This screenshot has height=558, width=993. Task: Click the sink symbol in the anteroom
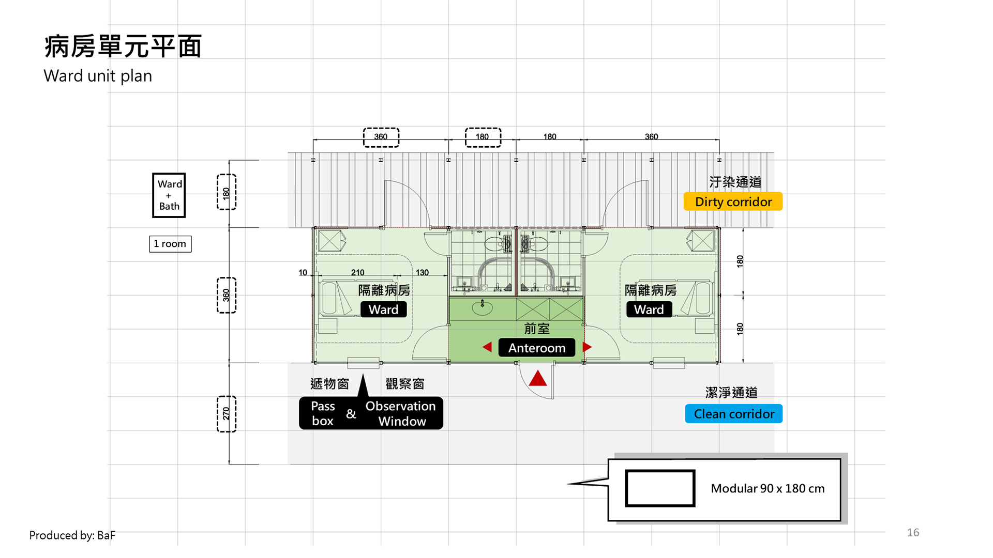[x=483, y=308]
